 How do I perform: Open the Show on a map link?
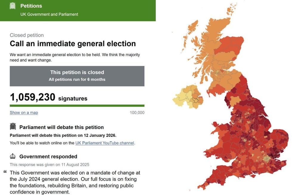tap(24, 113)
